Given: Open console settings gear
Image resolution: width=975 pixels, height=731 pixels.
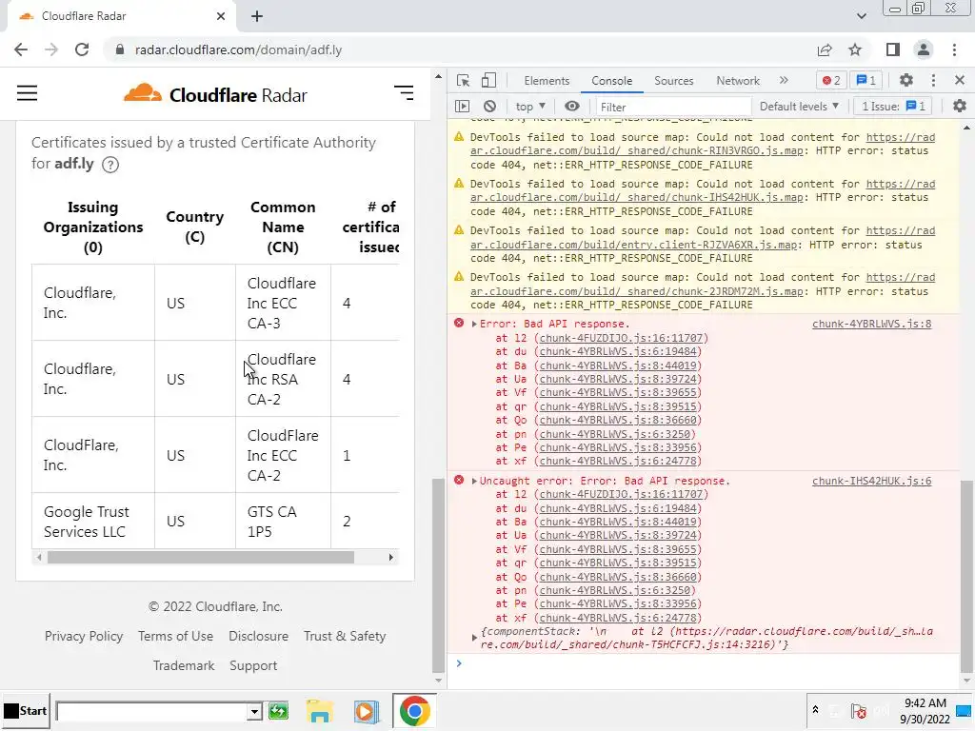Looking at the screenshot, I should [960, 107].
